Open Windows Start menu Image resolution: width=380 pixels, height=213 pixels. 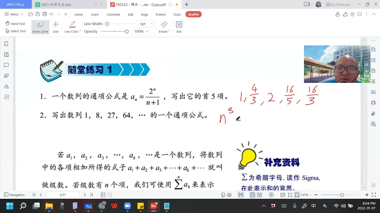(10, 206)
